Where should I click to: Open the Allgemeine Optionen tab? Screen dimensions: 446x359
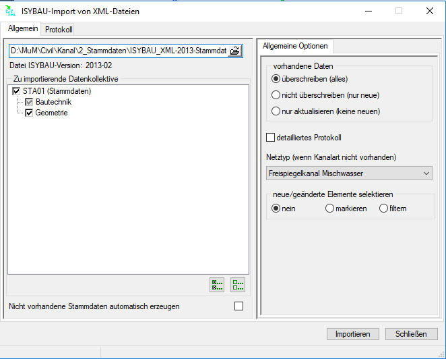coord(296,47)
